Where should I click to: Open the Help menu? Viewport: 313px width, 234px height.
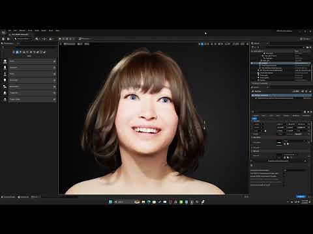pyautogui.click(x=57, y=31)
